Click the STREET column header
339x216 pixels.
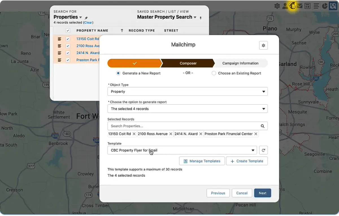pyautogui.click(x=171, y=31)
